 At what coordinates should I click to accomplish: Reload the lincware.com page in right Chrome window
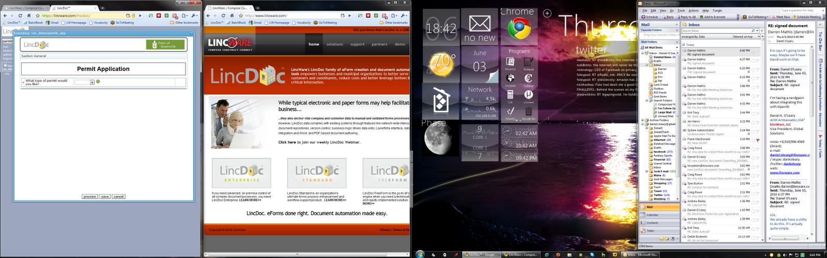pyautogui.click(x=223, y=15)
